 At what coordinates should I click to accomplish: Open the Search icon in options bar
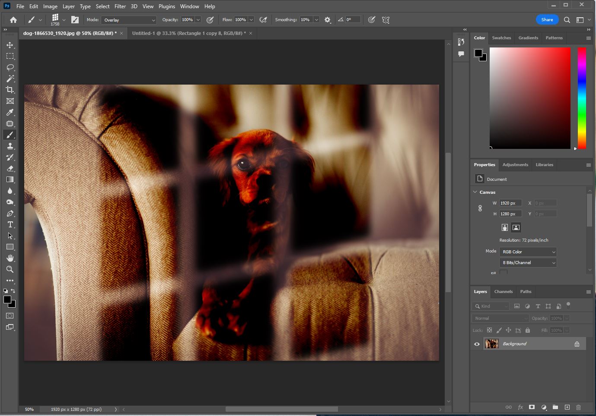point(567,20)
